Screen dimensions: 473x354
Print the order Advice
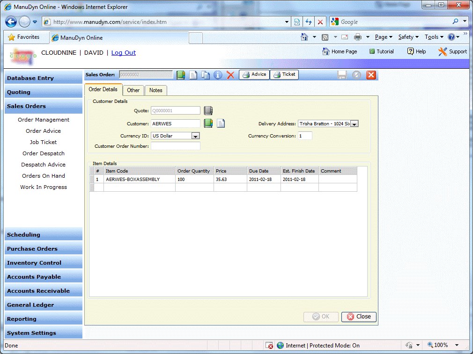[x=254, y=75]
